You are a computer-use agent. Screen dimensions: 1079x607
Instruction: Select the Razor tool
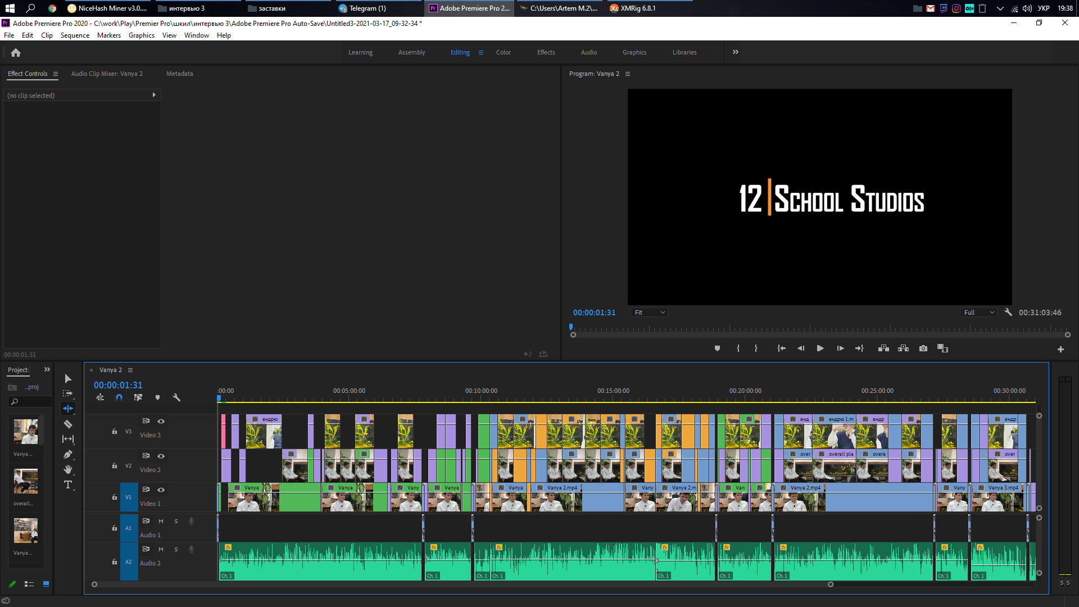tap(68, 424)
